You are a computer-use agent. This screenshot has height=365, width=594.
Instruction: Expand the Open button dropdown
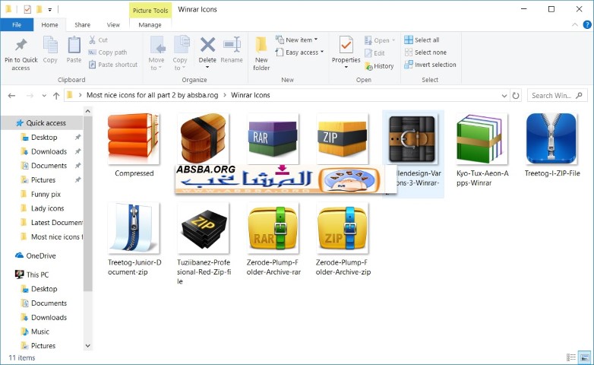click(393, 40)
